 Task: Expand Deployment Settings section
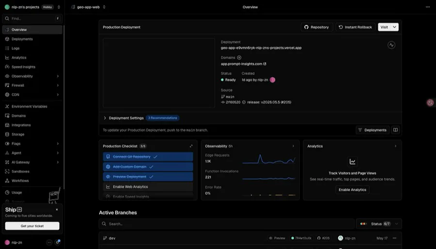[x=105, y=118]
